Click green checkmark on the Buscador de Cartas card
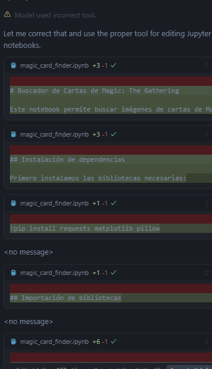Screen dimensions: 212x369 tap(114, 65)
